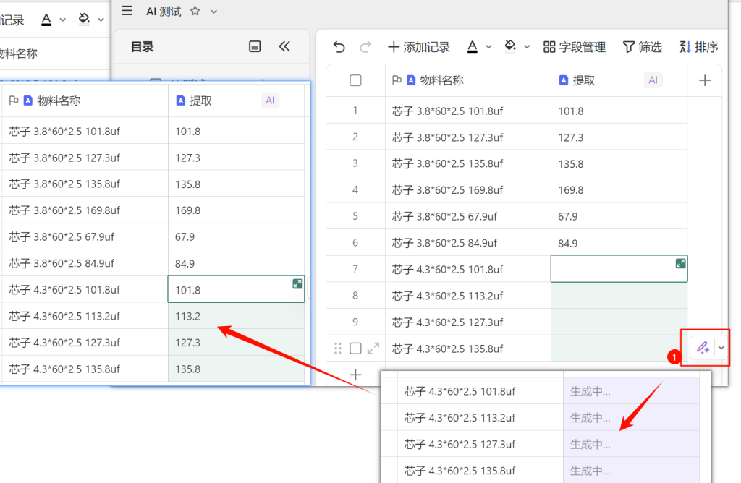Select main table cell 芯子 4.3*60*2.5 113.2uf

click(x=468, y=296)
